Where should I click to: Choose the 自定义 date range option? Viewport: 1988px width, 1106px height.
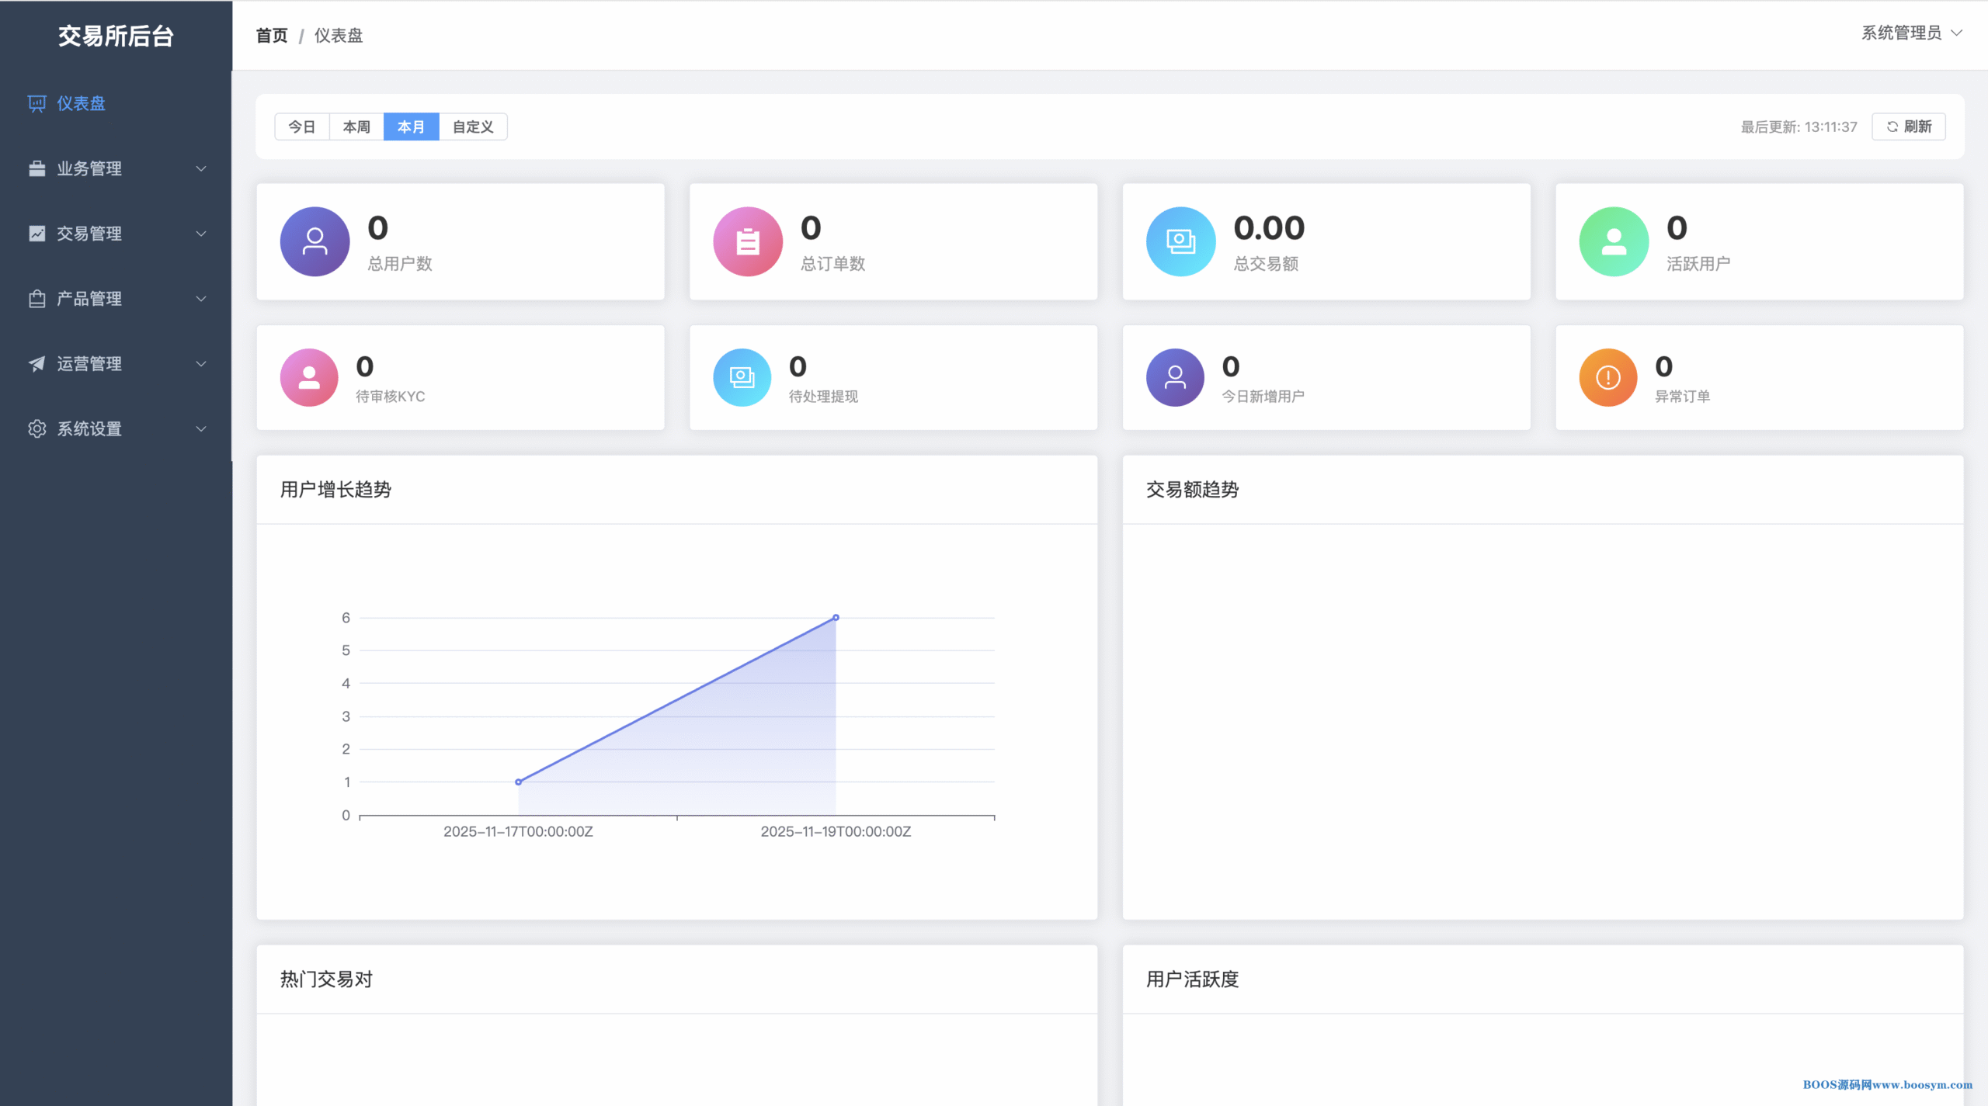point(473,127)
